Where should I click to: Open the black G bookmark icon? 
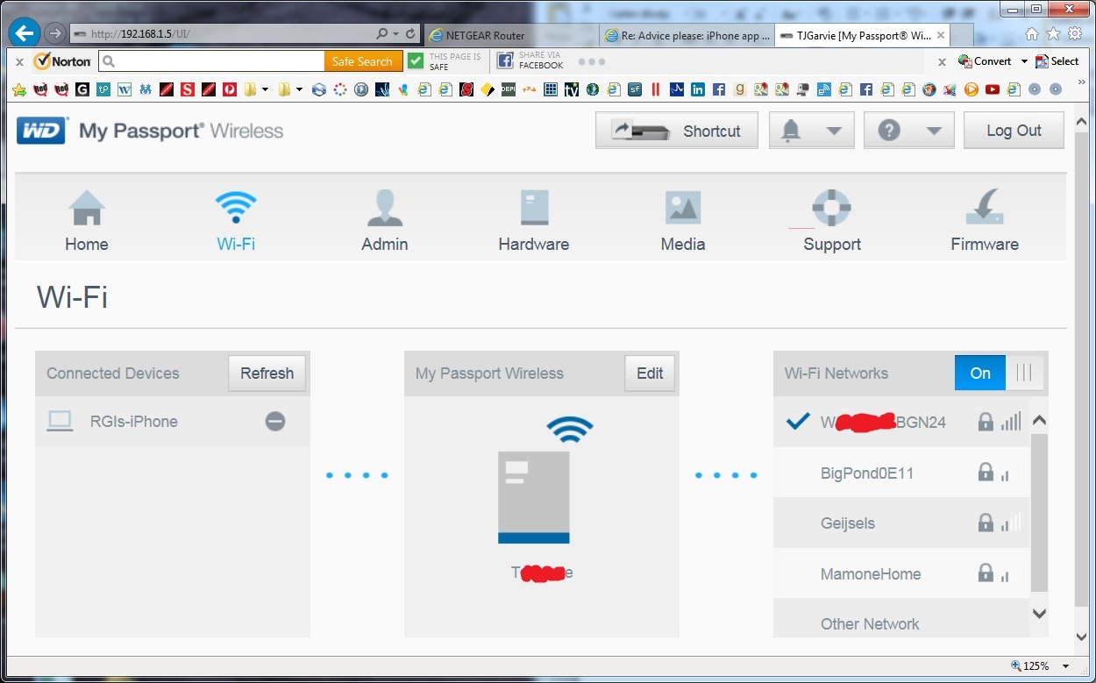[x=82, y=89]
